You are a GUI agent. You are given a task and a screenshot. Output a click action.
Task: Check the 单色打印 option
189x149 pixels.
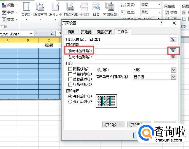(x=70, y=74)
